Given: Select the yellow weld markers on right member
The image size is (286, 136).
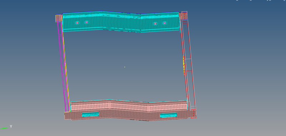Looking at the screenshot, I should pos(184,66).
